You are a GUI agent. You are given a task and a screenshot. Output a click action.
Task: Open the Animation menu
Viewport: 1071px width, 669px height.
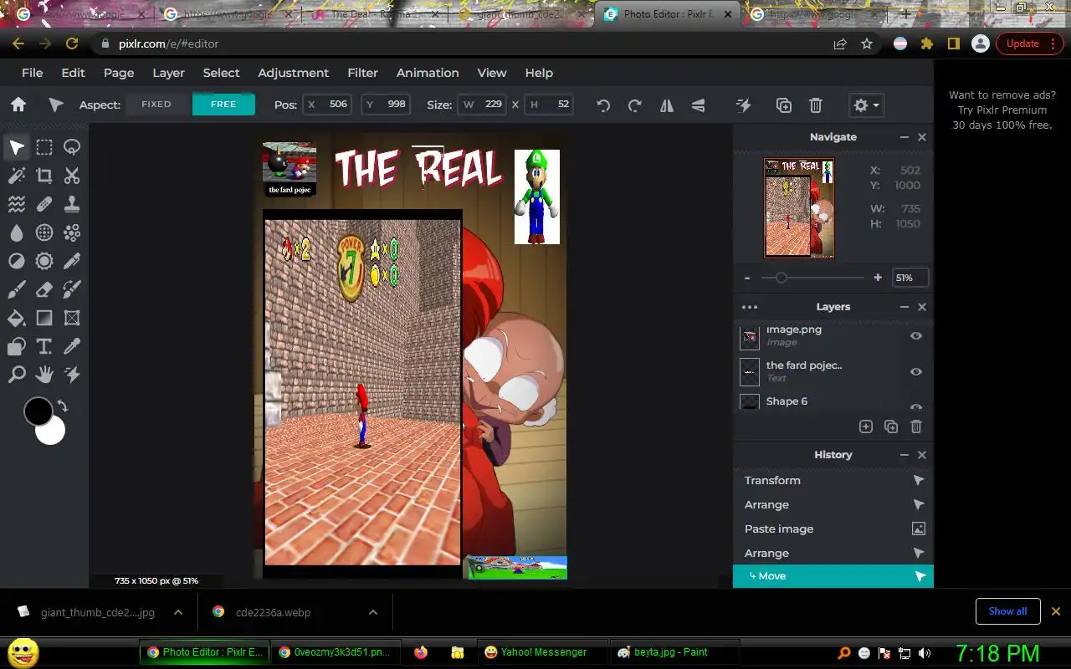coord(428,73)
